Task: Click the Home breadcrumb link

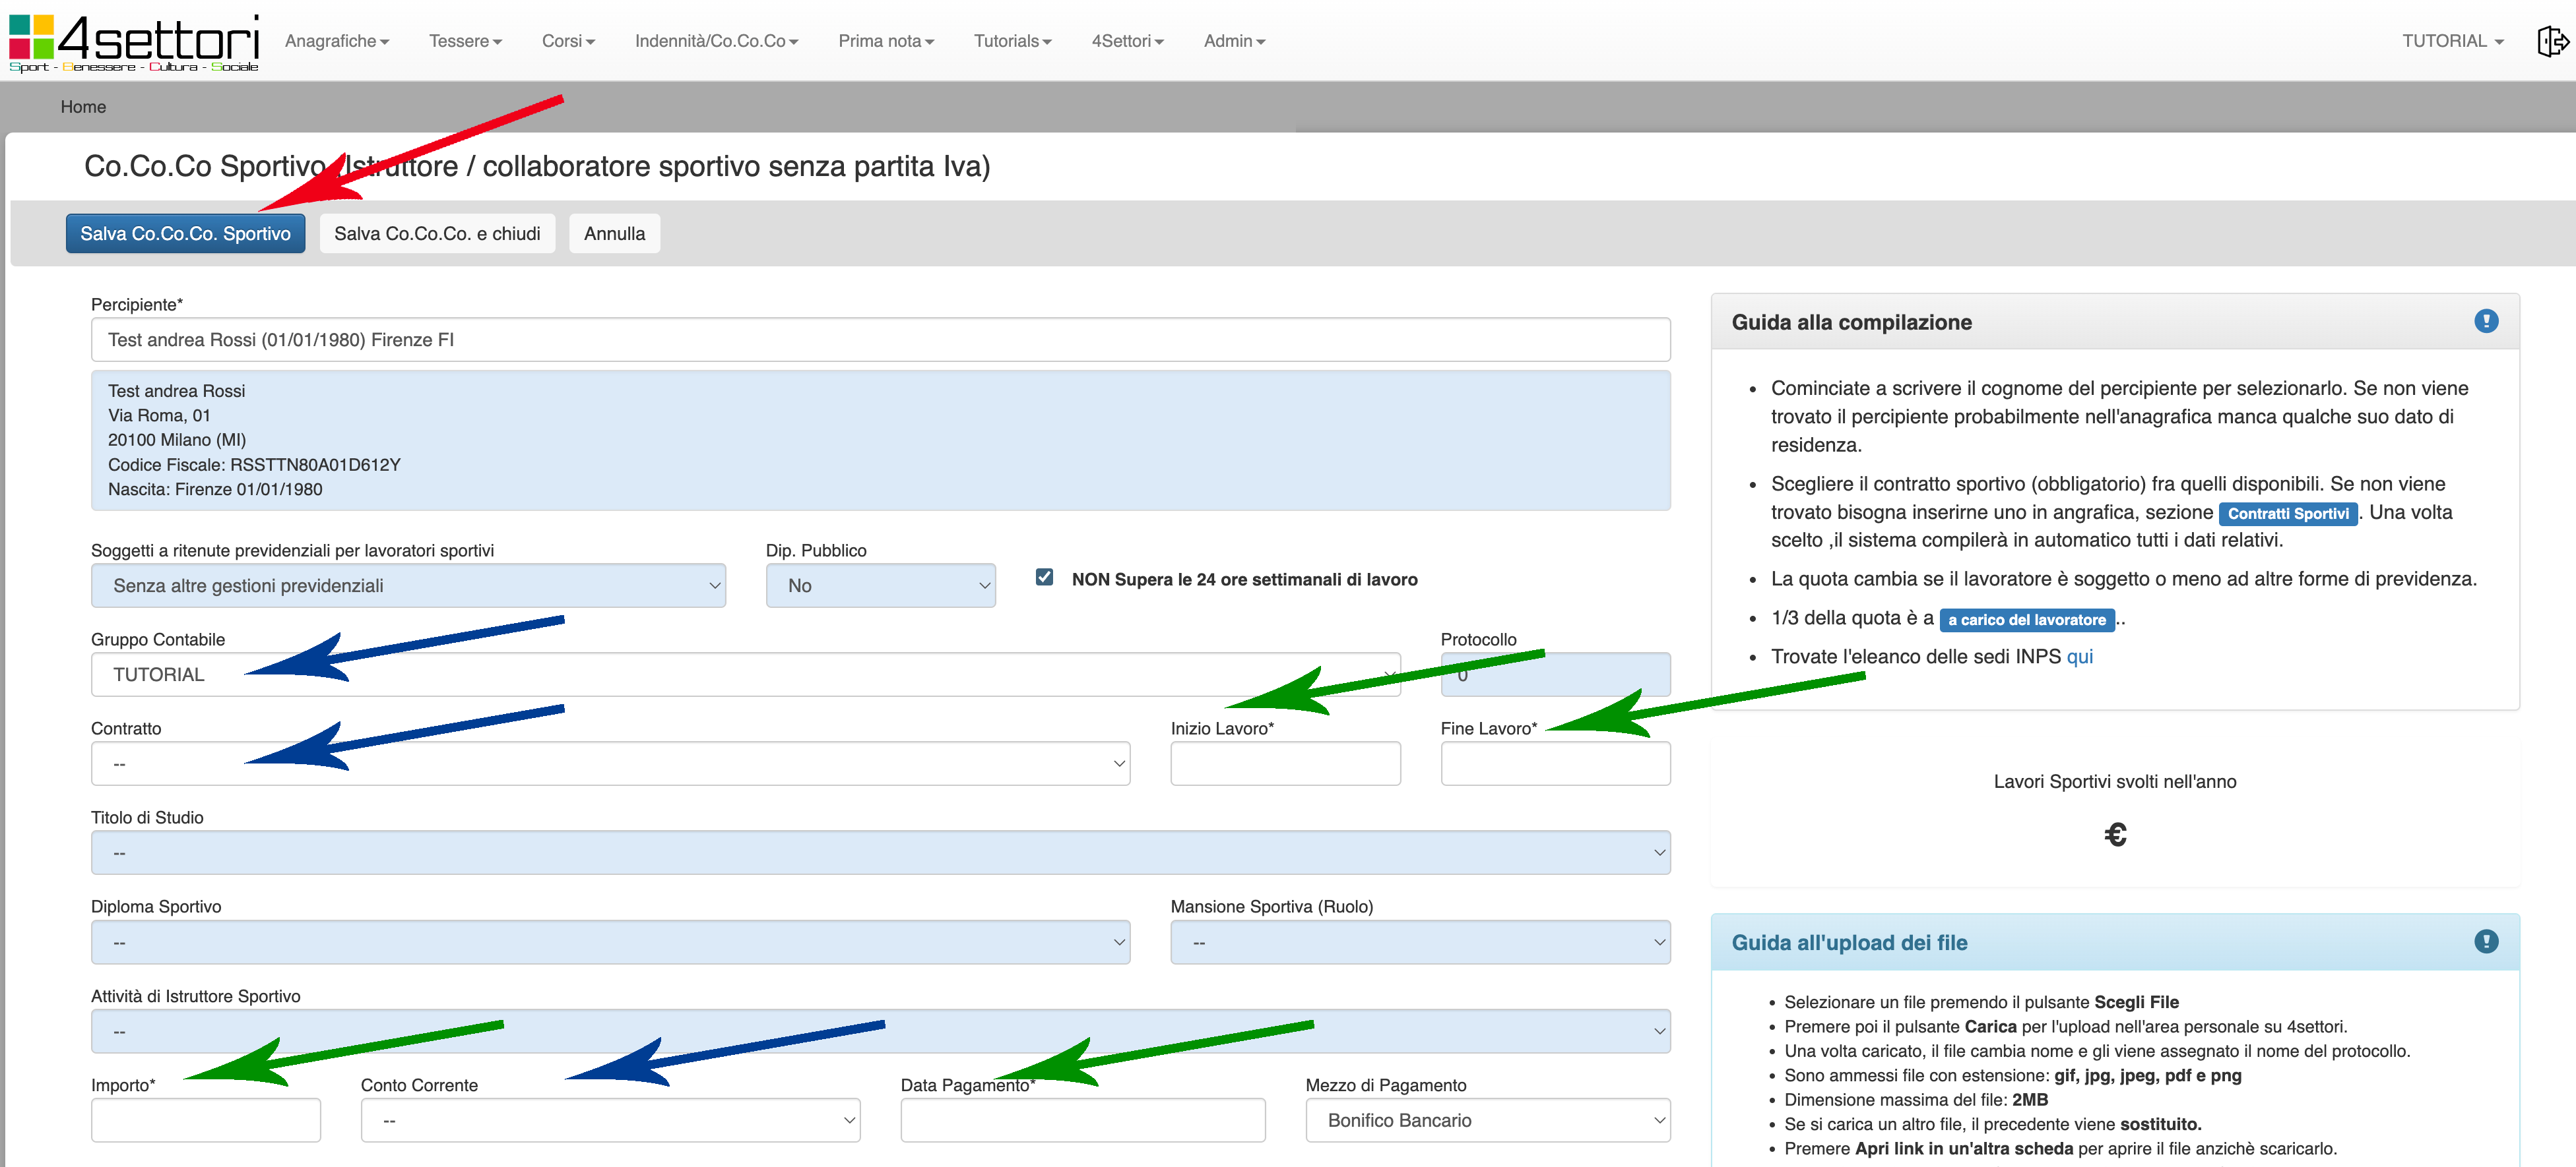Action: point(83,107)
